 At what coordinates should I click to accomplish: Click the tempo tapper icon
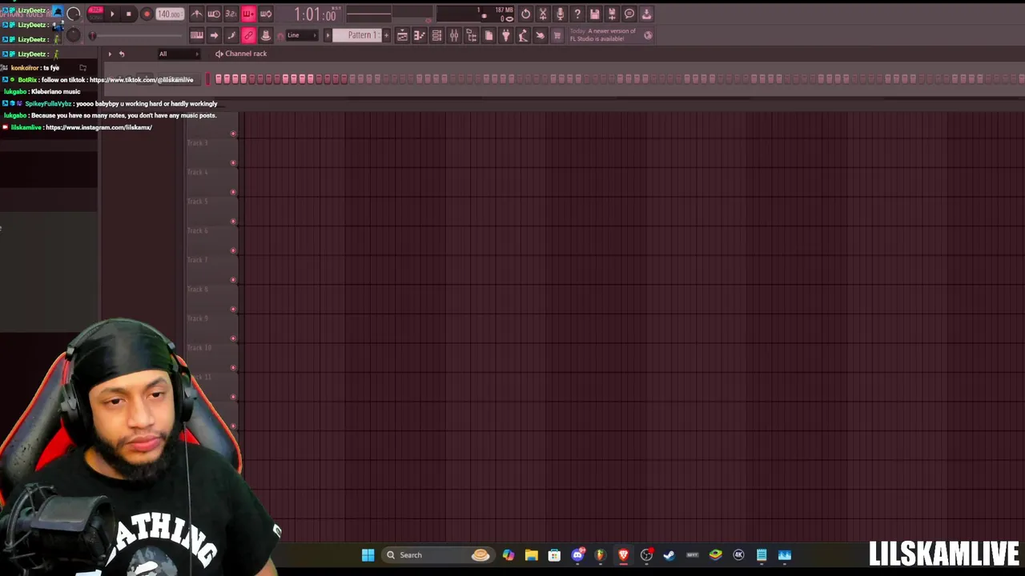coord(523,35)
